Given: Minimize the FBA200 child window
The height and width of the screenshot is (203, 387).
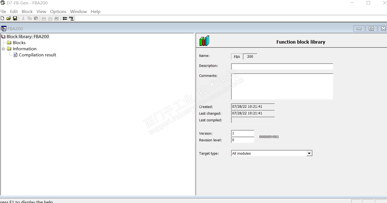Looking at the screenshot, I should [x=359, y=29].
